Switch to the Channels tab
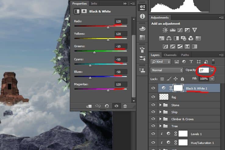The width and height of the screenshot is (225, 150). (x=170, y=55)
